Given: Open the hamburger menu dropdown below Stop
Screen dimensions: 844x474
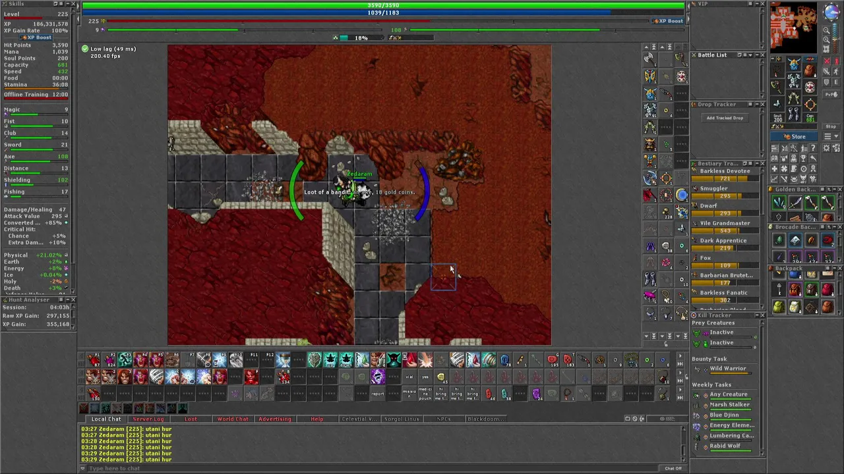Looking at the screenshot, I should coord(831,136).
